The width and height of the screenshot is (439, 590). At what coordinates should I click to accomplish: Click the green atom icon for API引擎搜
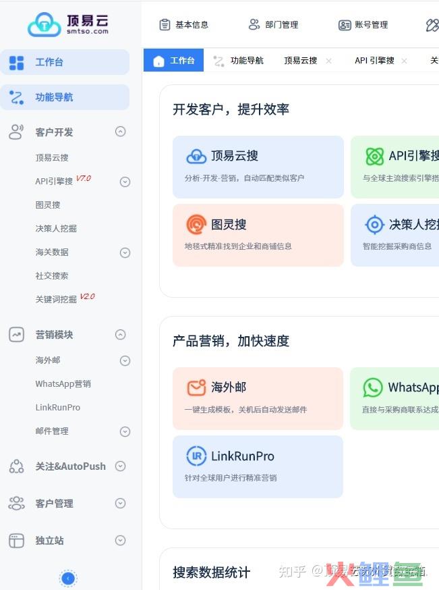tap(375, 156)
